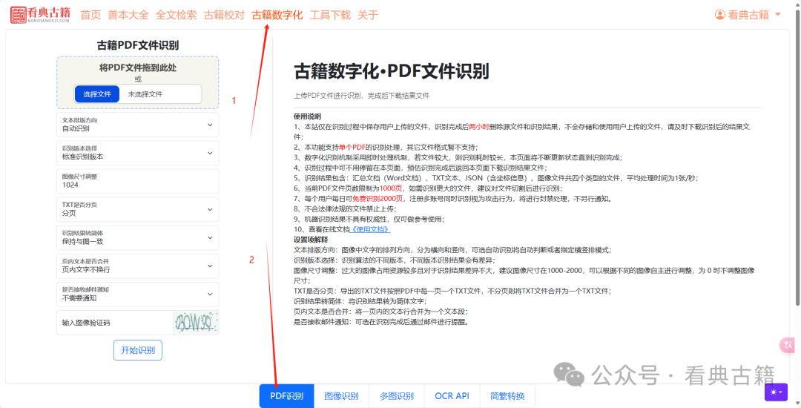Open the 工具下载 menu item
The width and height of the screenshot is (801, 408).
(x=331, y=15)
